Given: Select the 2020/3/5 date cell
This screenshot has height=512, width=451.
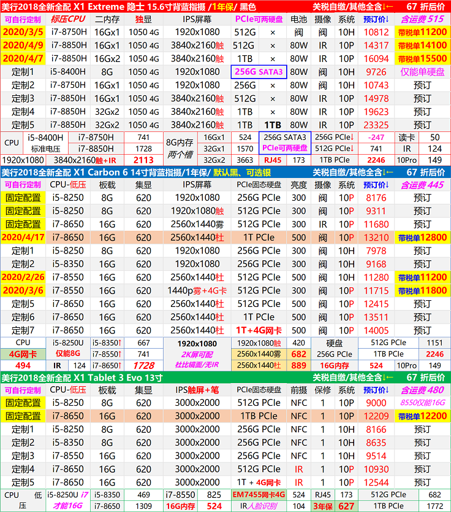Looking at the screenshot, I should tap(23, 32).
